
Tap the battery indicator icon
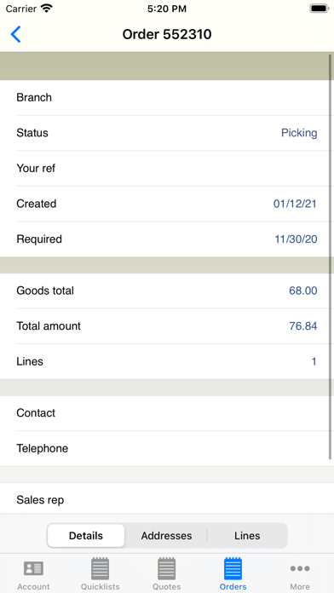pyautogui.click(x=320, y=9)
